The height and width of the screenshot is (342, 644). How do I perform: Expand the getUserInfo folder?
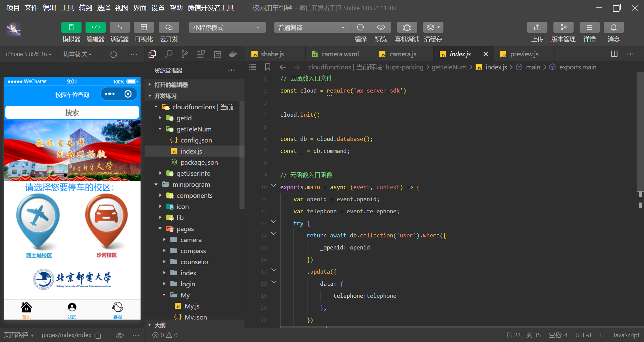point(192,173)
